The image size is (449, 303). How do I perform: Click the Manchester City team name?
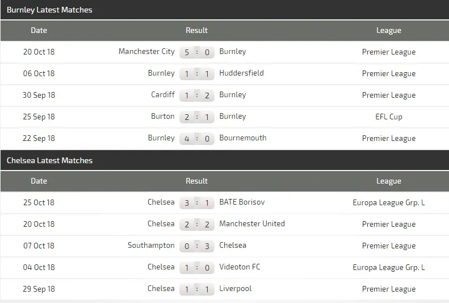point(146,52)
